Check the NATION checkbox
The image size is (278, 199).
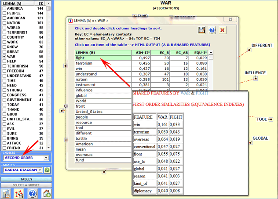(x=4, y=23)
